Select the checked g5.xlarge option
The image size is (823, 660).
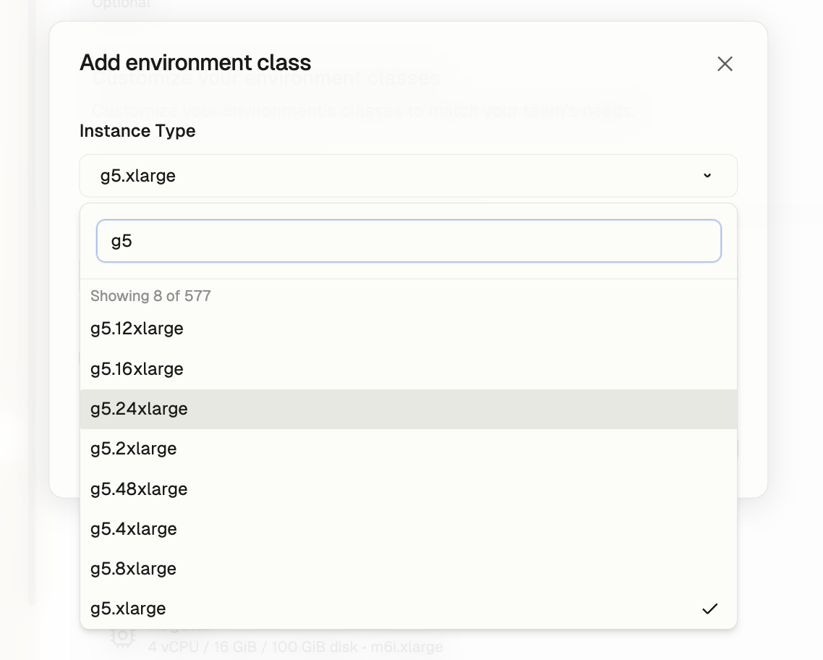(x=409, y=609)
